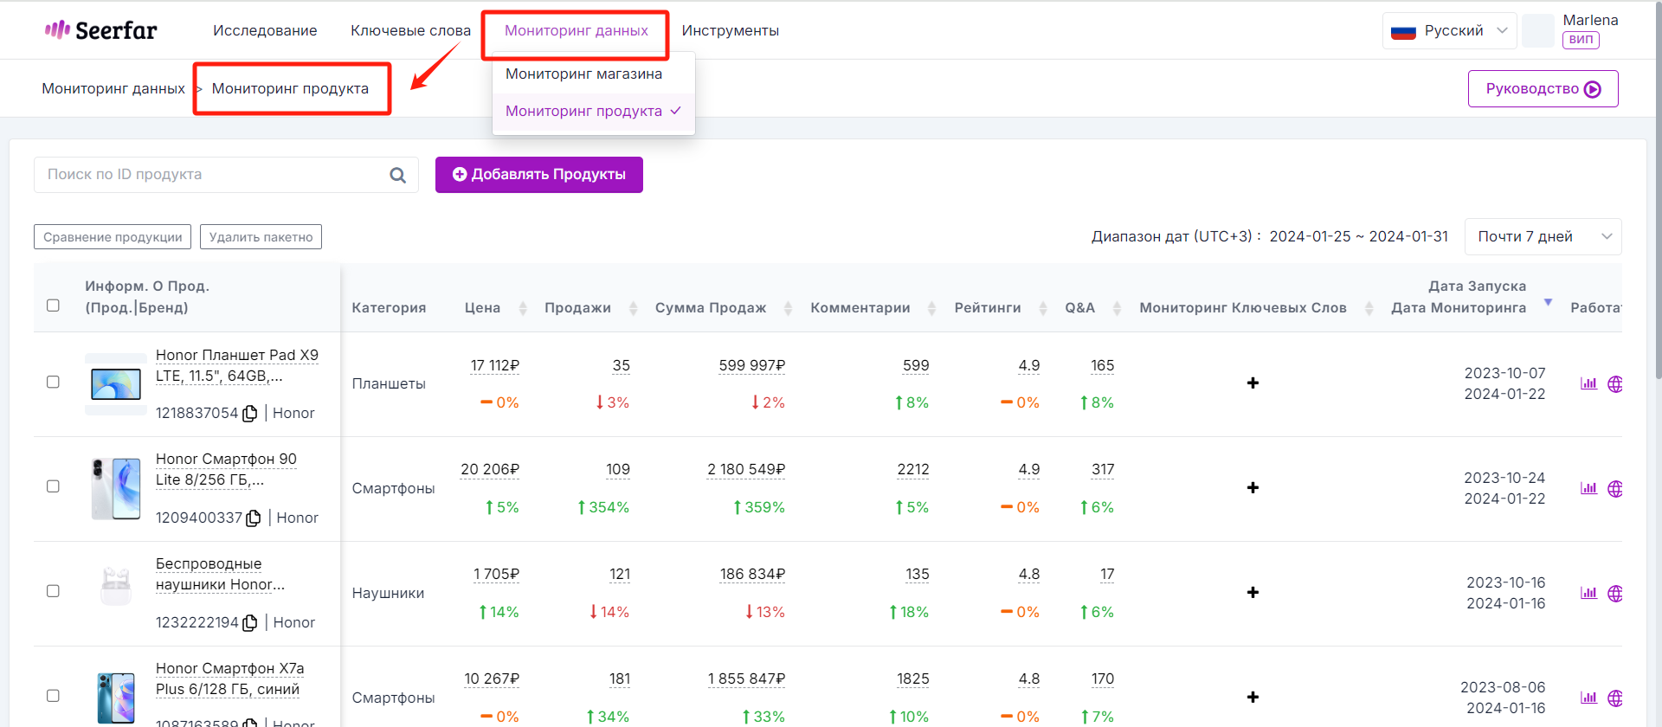The width and height of the screenshot is (1662, 727).
Task: Click the search magnifier icon
Action: click(x=397, y=175)
